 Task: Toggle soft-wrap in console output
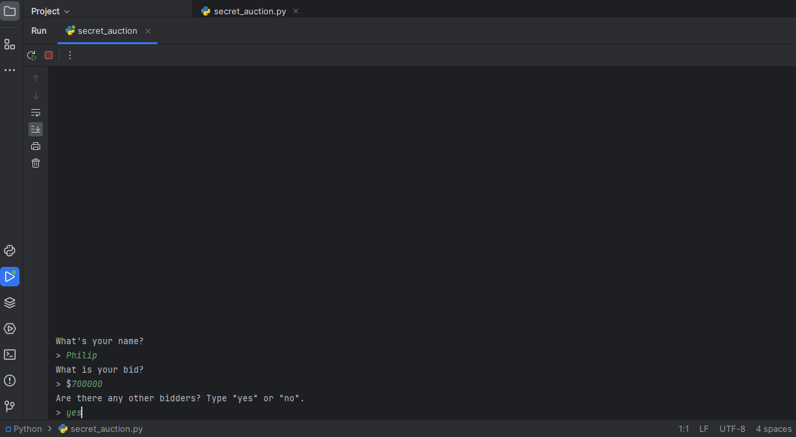pos(36,112)
